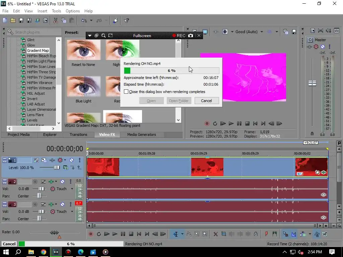Click Go to End in the bottom transport bar

pos(147,234)
